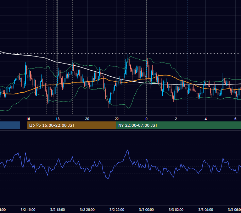Click the ロンドン 16:00-22:00 JST session bar

click(72, 125)
